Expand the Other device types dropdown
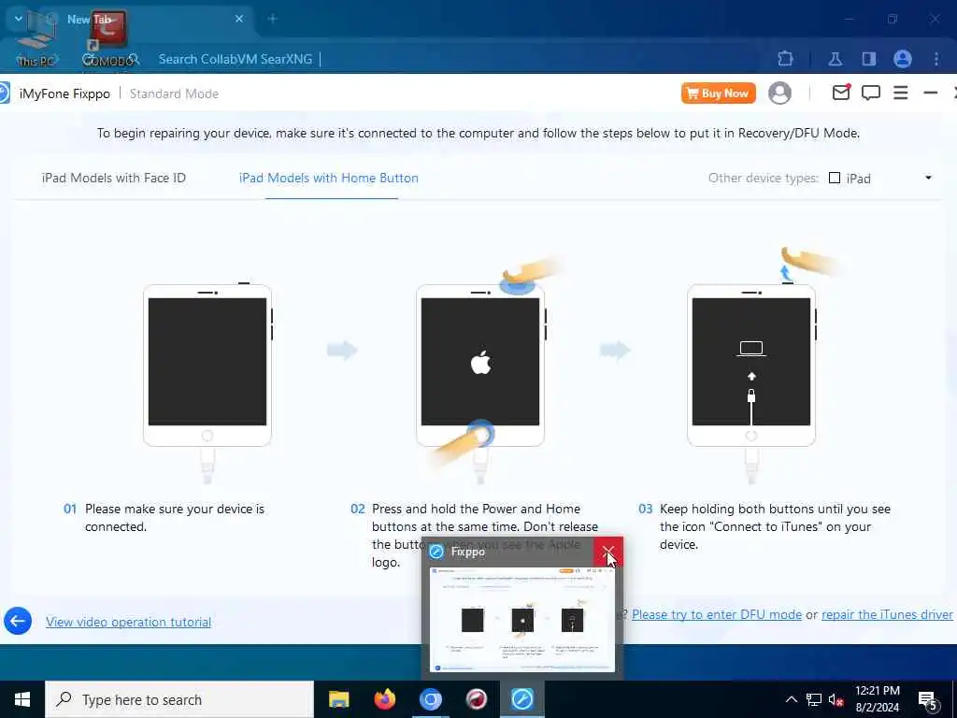Image resolution: width=957 pixels, height=718 pixels. point(928,178)
